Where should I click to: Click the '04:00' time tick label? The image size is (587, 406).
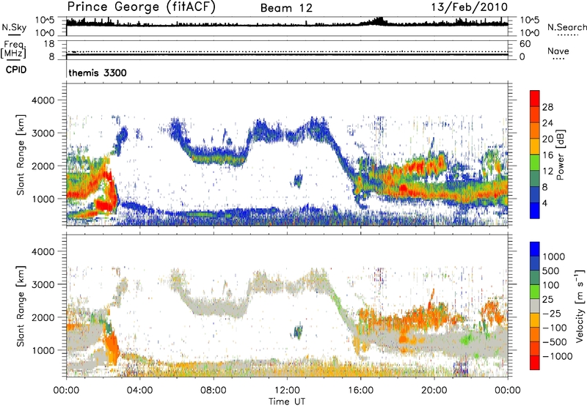[x=139, y=391]
